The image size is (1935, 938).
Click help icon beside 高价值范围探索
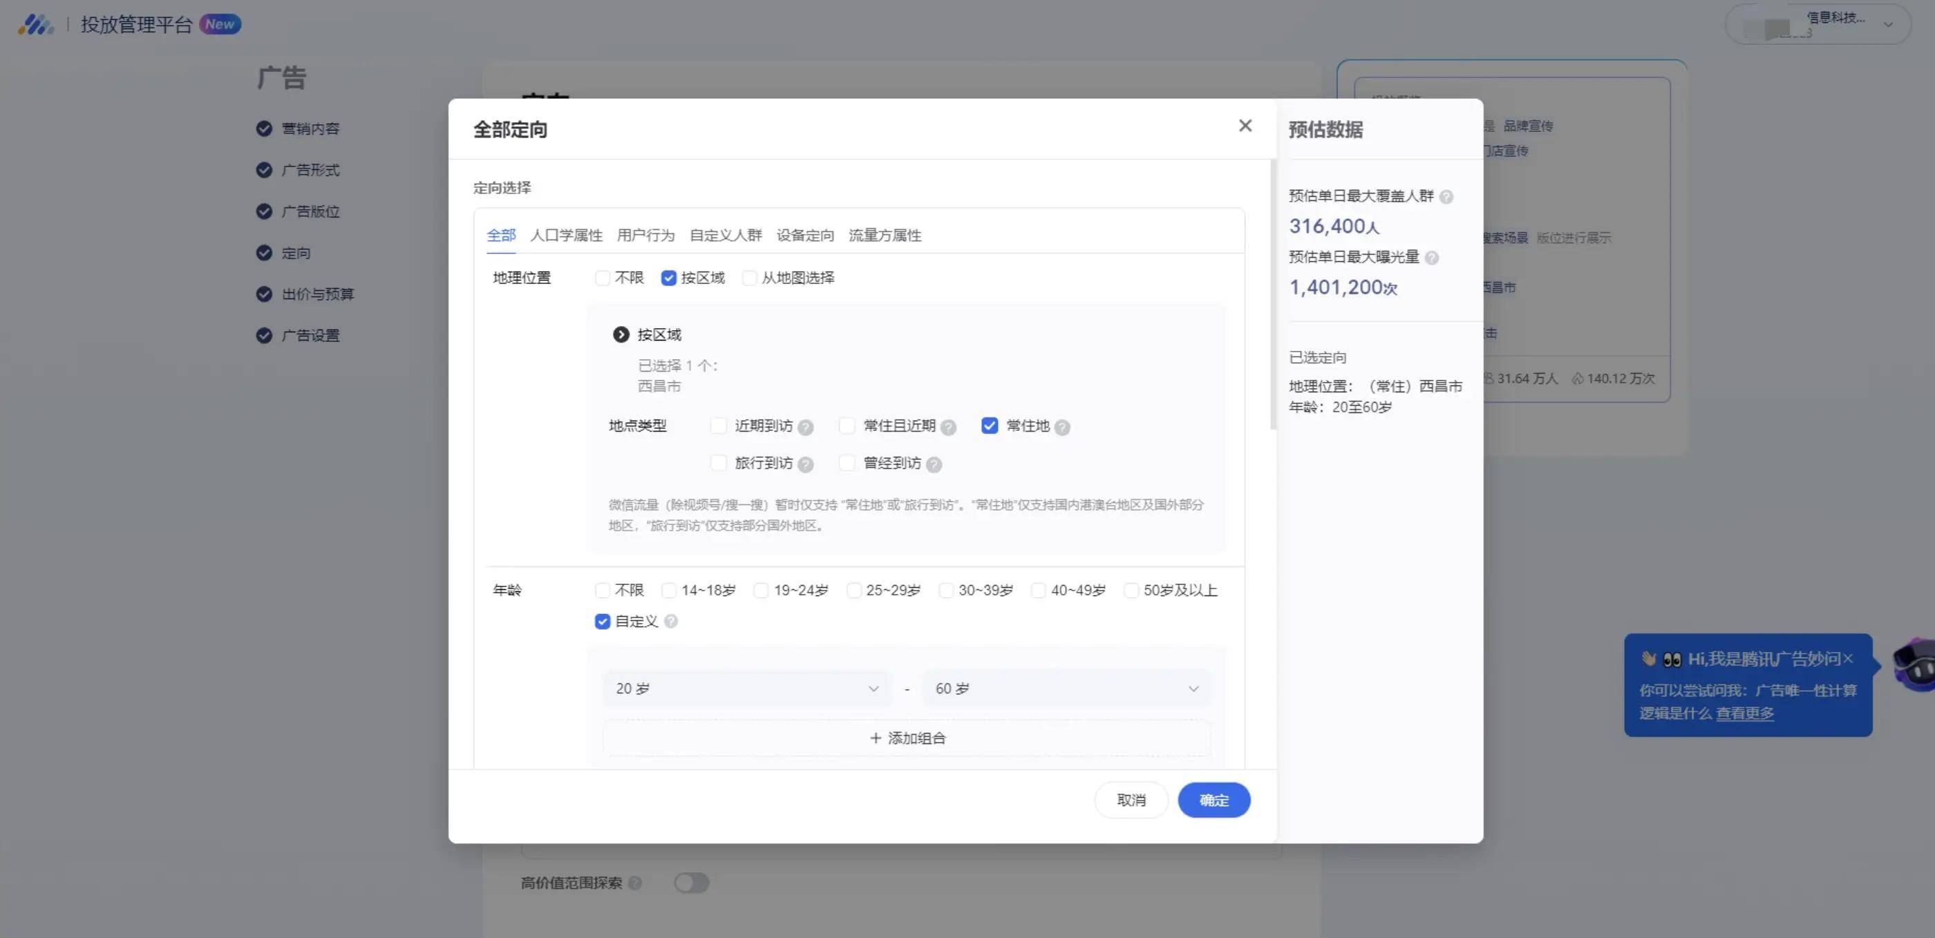pyautogui.click(x=634, y=883)
